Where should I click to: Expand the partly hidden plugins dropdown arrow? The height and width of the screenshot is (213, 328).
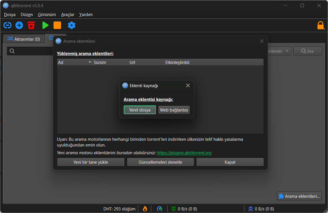coord(287,51)
